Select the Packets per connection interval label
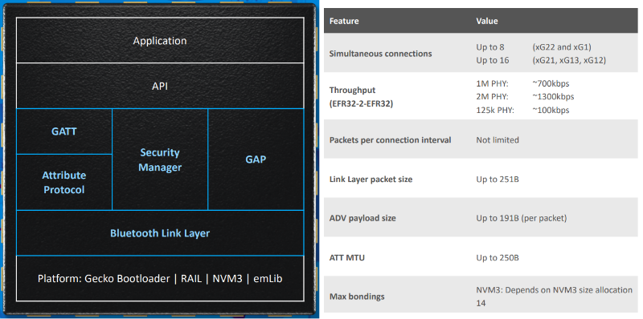 tap(390, 140)
